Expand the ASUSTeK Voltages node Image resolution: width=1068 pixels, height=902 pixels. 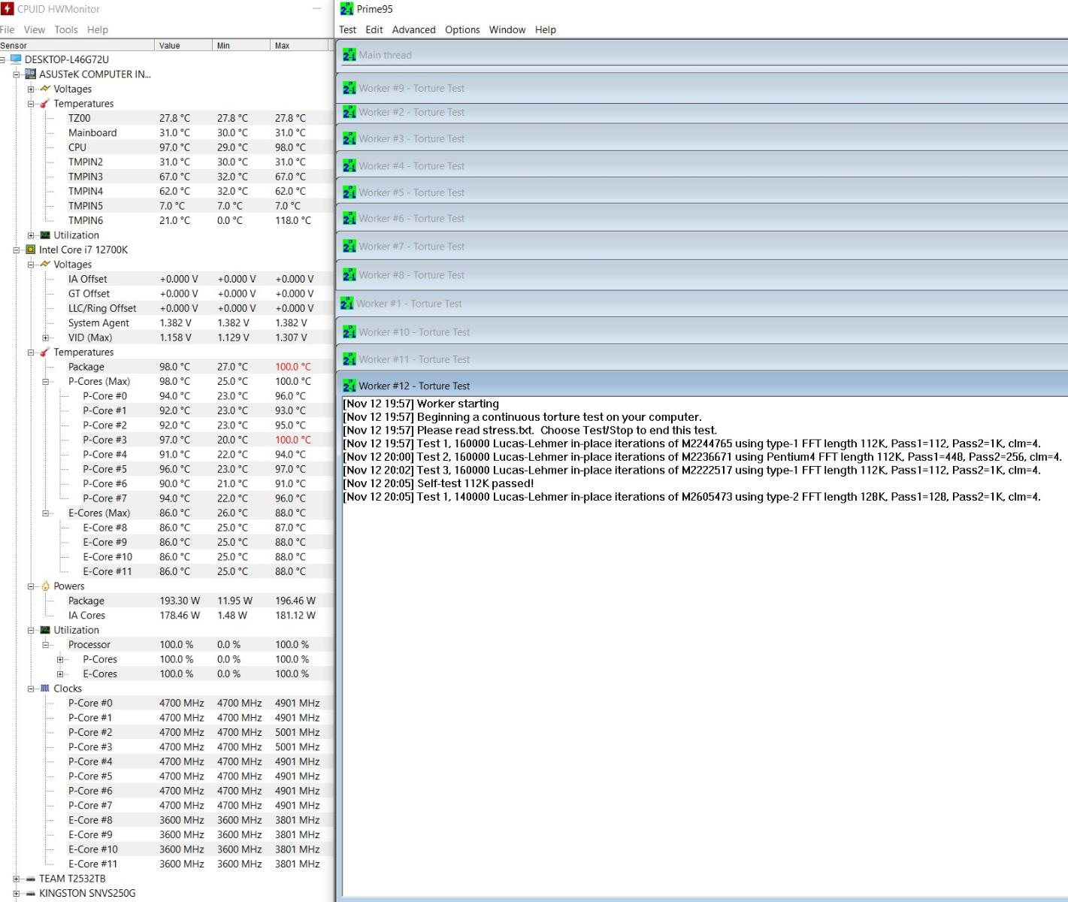point(31,89)
